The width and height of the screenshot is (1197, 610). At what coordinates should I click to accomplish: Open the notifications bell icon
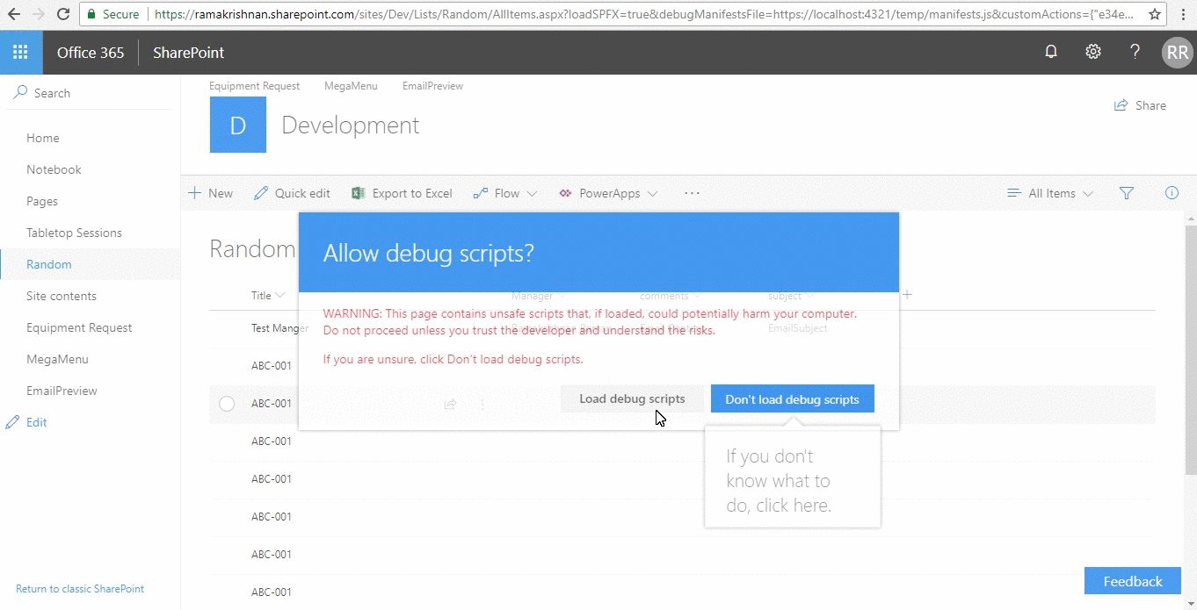tap(1051, 53)
